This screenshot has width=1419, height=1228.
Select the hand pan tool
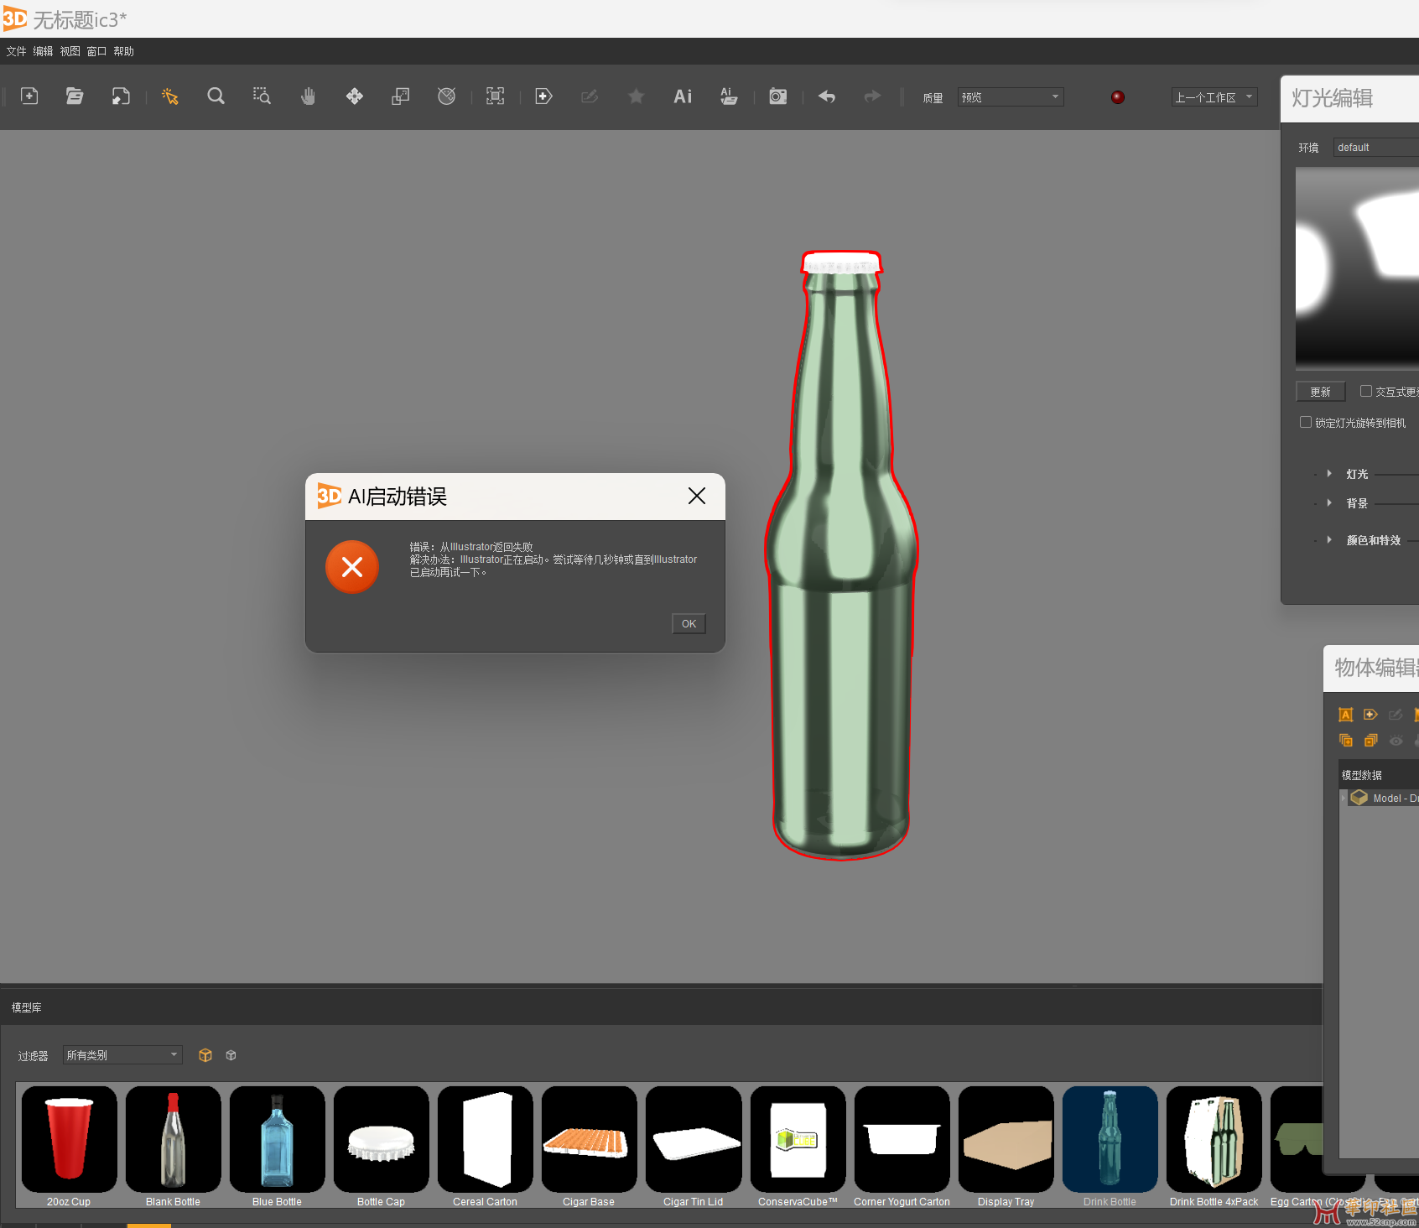click(308, 96)
